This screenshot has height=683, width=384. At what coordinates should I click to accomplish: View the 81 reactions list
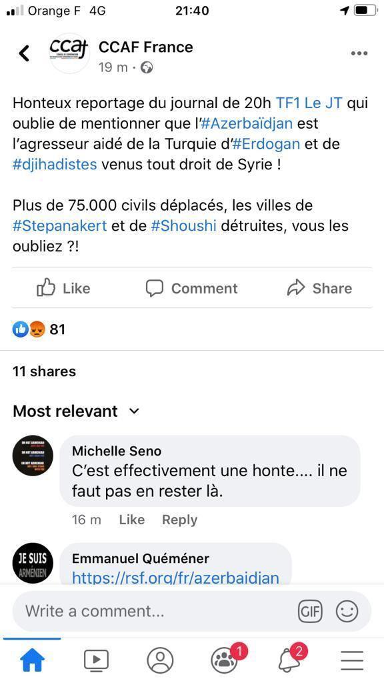39,329
